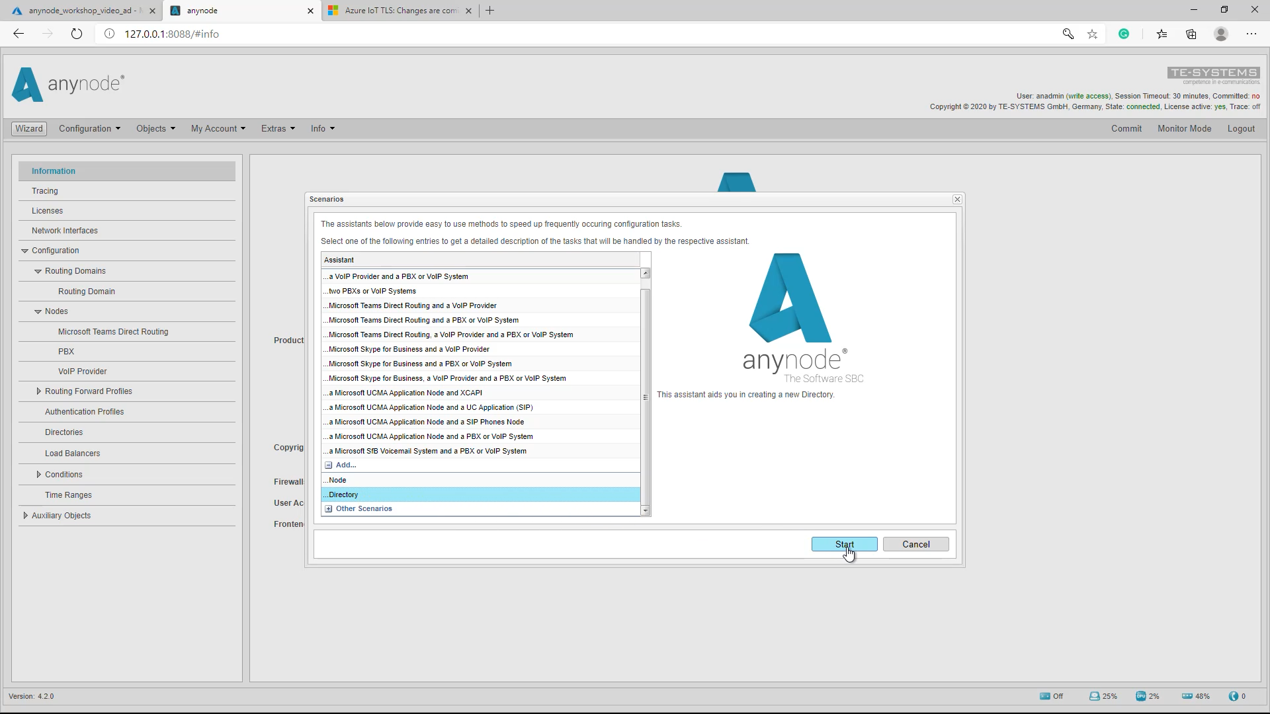The image size is (1270, 714).
Task: Click scroll-down arrow of assistant list
Action: point(646,510)
